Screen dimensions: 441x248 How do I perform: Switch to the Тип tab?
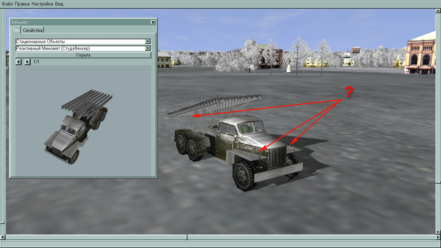pos(16,30)
